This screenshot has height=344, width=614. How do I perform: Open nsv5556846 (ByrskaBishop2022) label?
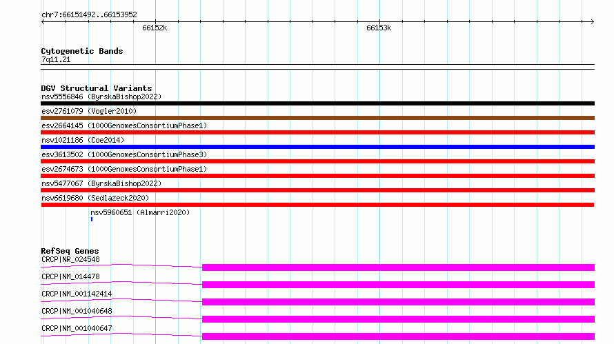point(101,97)
